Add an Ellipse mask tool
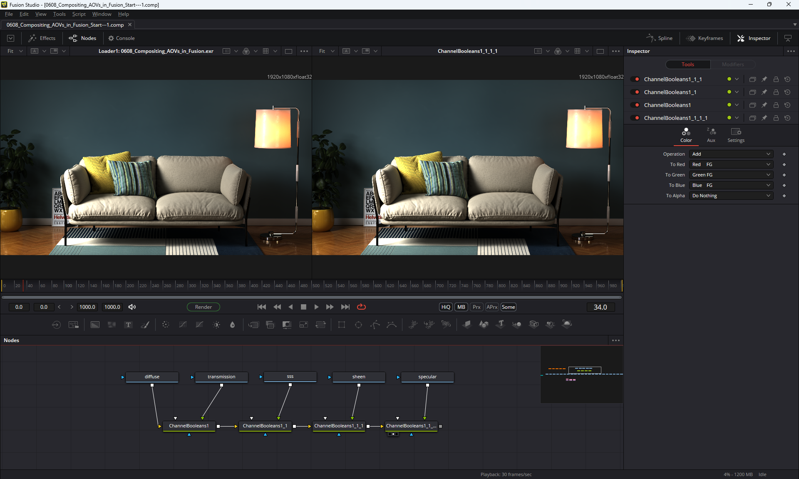The width and height of the screenshot is (799, 479). click(358, 325)
